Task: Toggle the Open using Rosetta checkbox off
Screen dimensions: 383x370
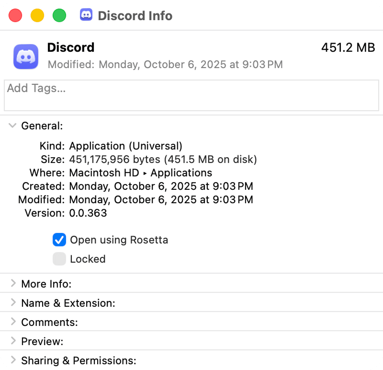Action: (x=59, y=240)
